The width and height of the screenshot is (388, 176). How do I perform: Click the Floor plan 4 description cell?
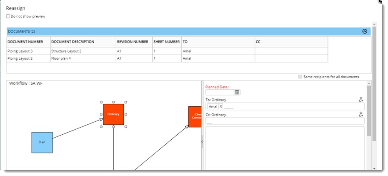(x=83, y=58)
